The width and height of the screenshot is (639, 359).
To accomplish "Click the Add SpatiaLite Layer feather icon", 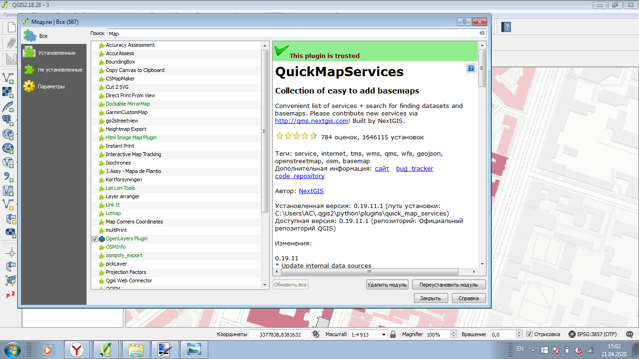I will tap(8, 106).
